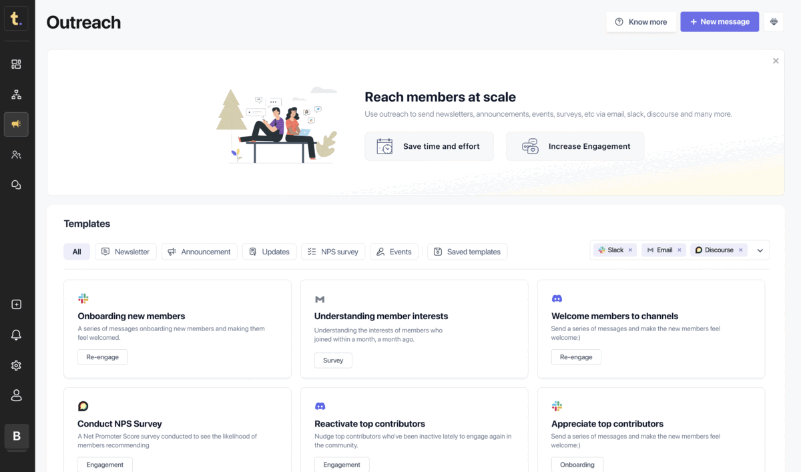Screen dimensions: 801x472
Task: Click Re-engage tag on Welcome members card
Action: click(576, 357)
